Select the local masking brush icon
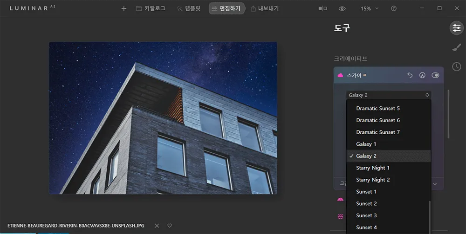Screen dimensions: 466x234 457,47
